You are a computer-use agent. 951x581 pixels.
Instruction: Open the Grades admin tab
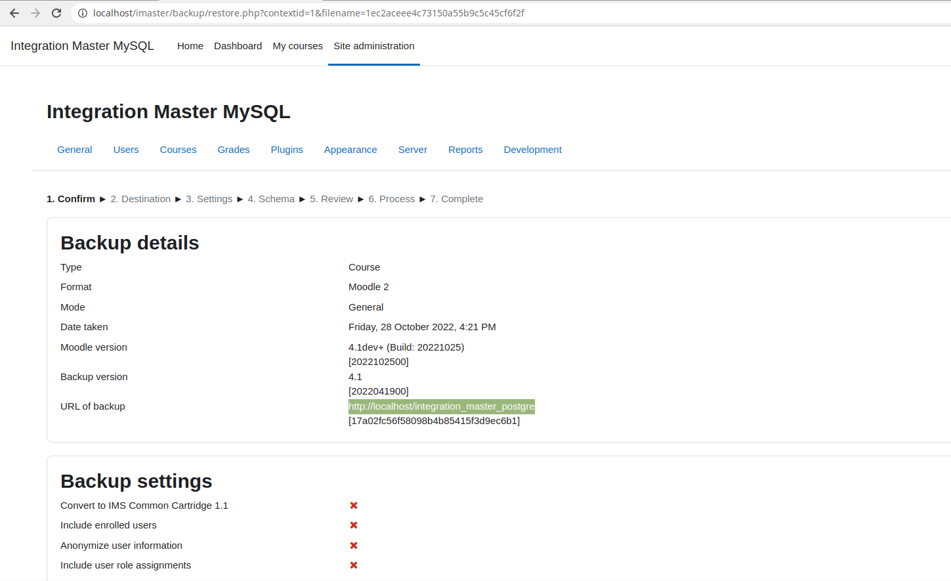coord(234,150)
